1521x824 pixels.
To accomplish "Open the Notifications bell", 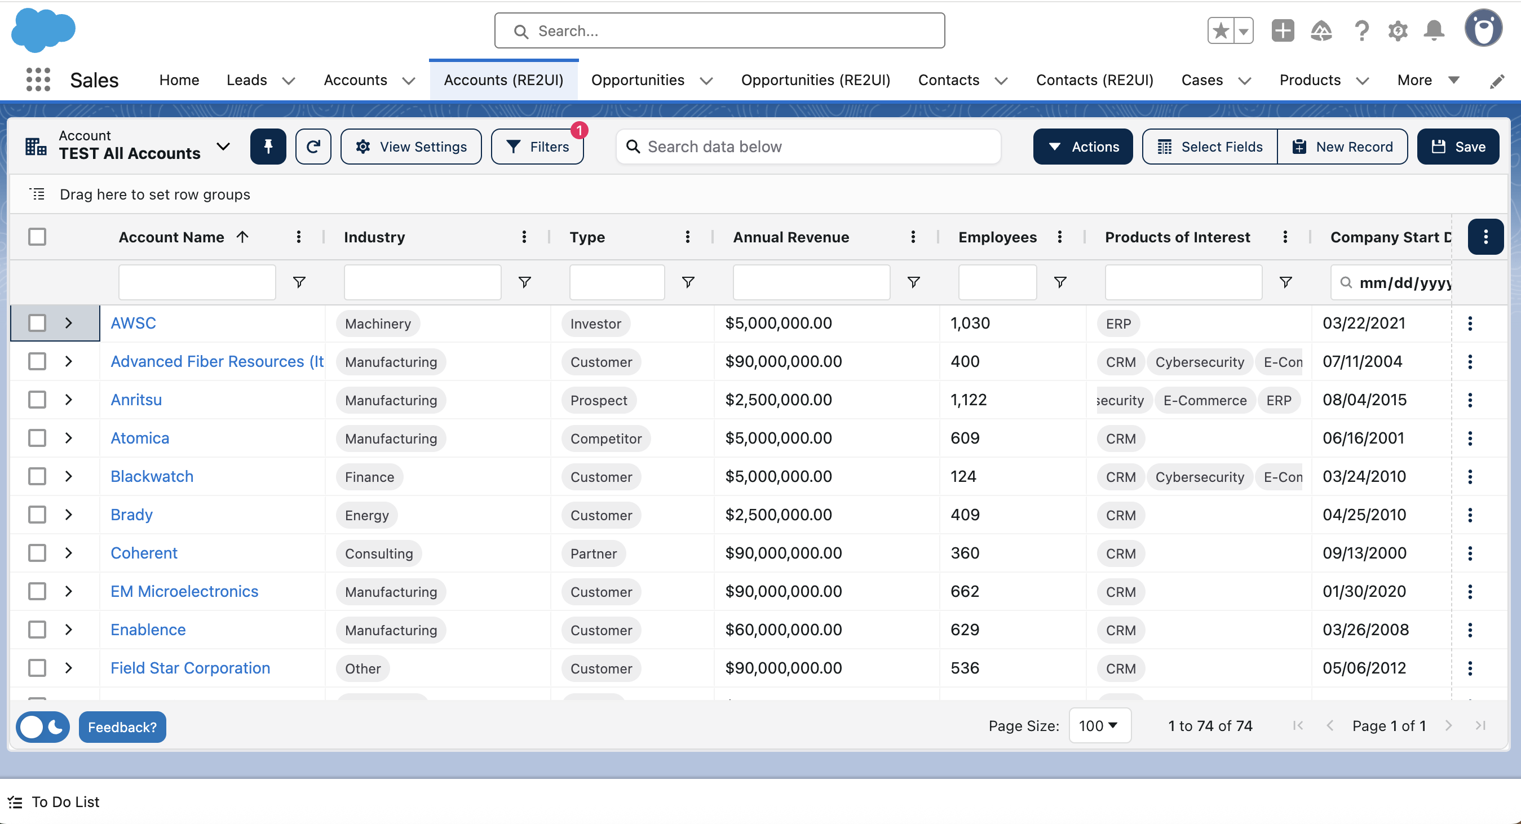I will click(x=1434, y=30).
